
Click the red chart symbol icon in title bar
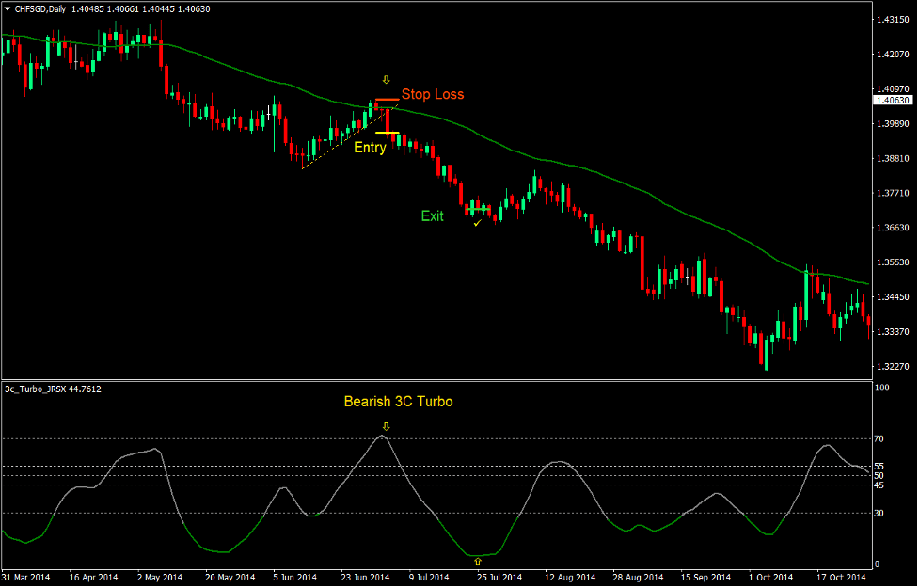point(8,7)
